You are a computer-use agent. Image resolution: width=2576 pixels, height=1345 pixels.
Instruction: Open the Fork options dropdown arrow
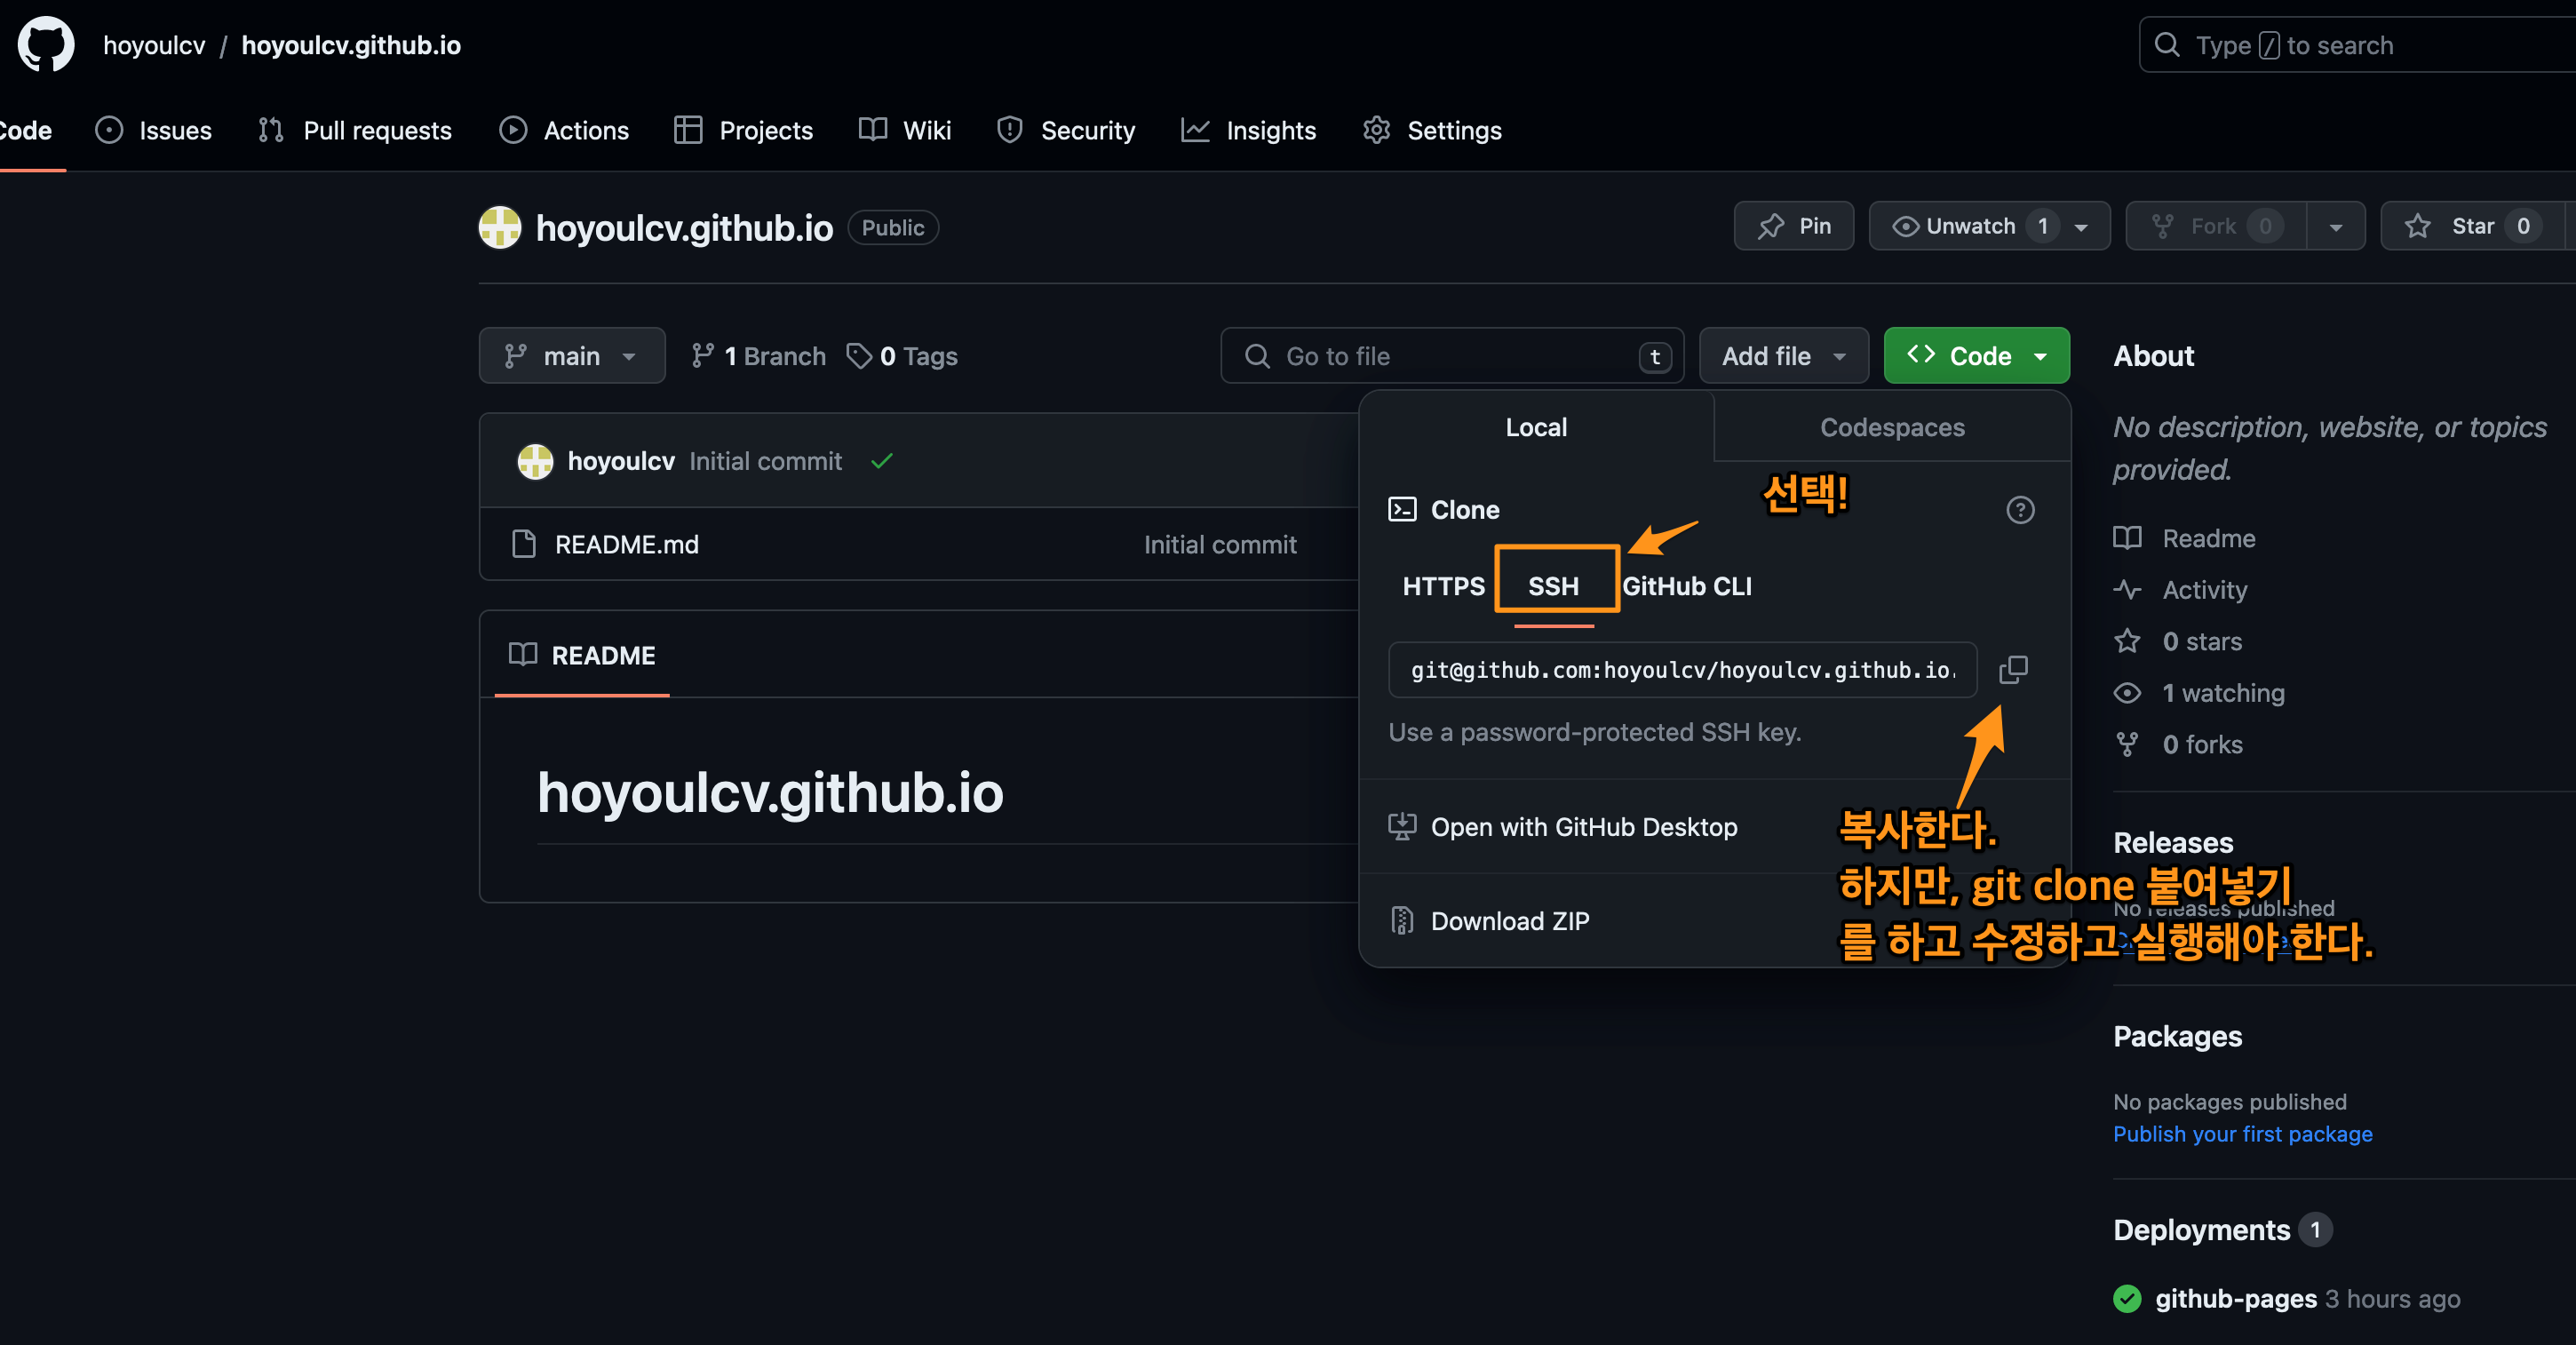[x=2335, y=226]
